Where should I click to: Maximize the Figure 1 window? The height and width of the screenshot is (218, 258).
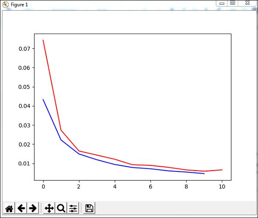233,3
